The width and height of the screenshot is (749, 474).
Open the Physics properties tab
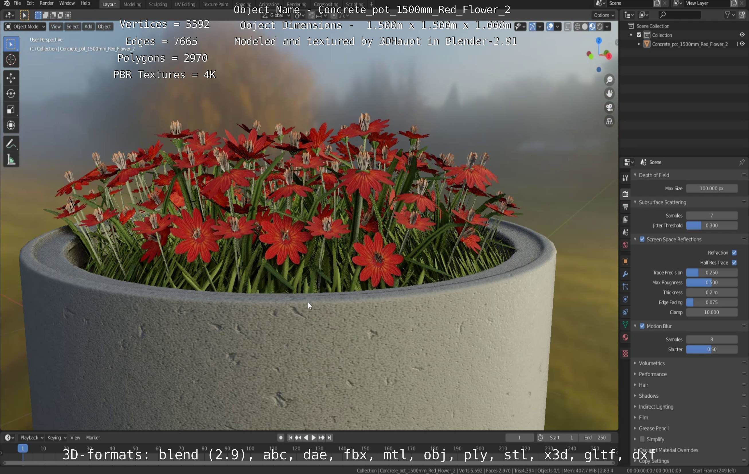(x=625, y=299)
